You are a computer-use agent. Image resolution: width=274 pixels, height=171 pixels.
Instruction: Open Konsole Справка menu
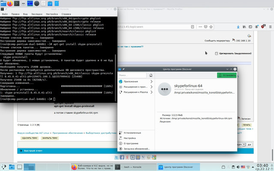(x=66, y=14)
